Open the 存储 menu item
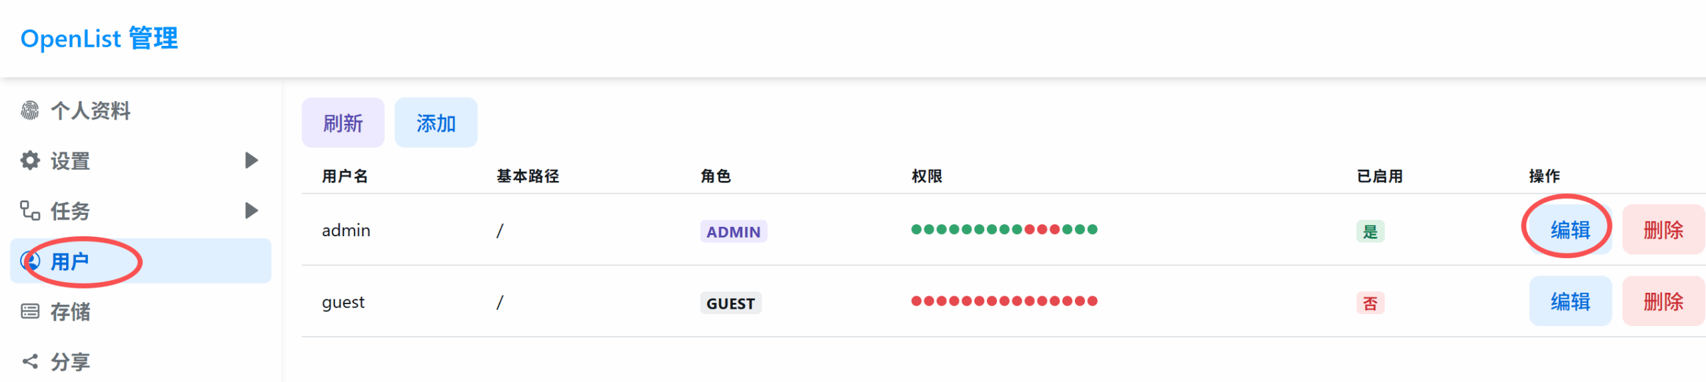The height and width of the screenshot is (382, 1706). tap(71, 311)
